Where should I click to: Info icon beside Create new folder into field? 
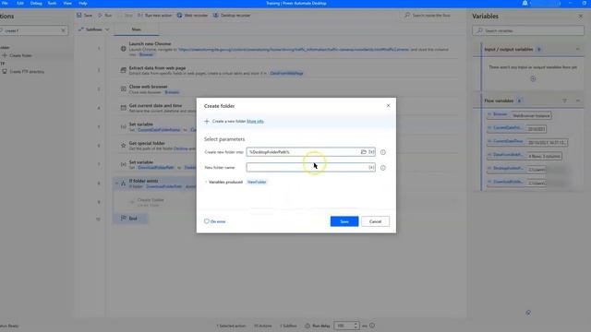point(383,152)
